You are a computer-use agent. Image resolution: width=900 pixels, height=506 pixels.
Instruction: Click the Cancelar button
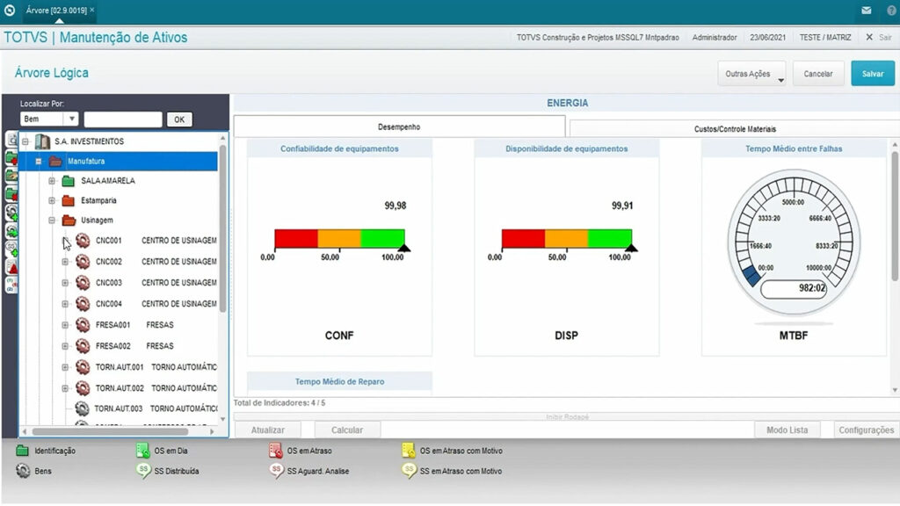(x=818, y=74)
